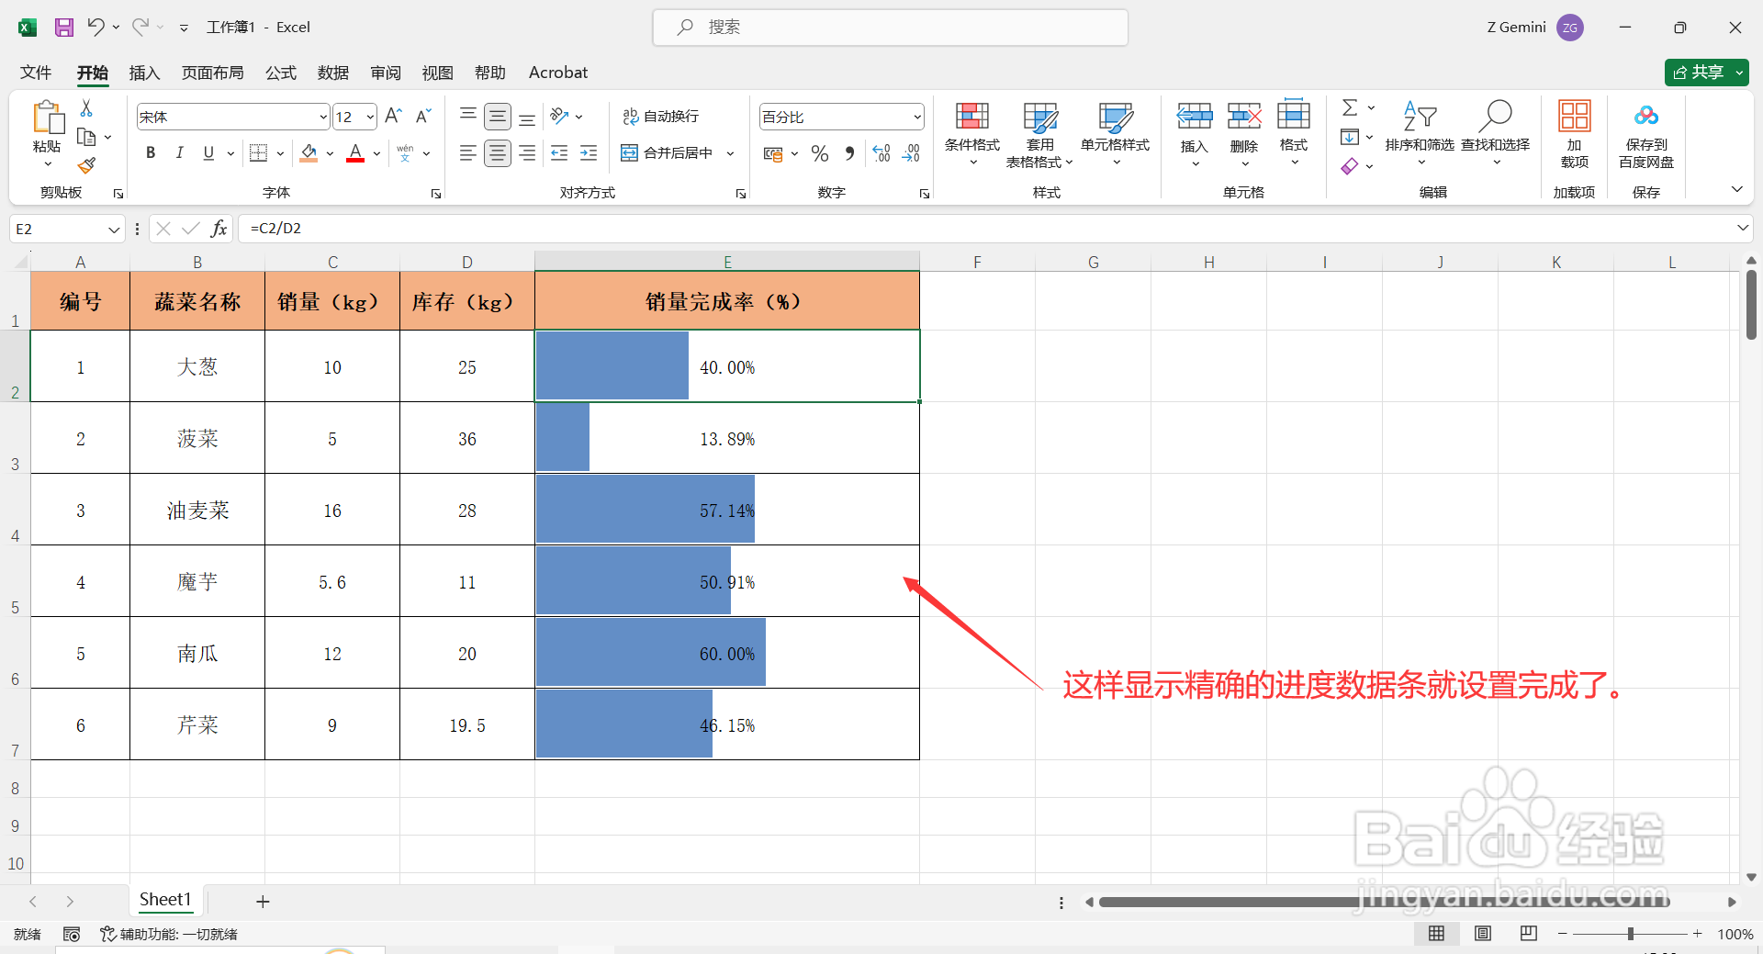Switch to Page Layout view in status bar
This screenshot has height=954, width=1763.
coord(1483,934)
